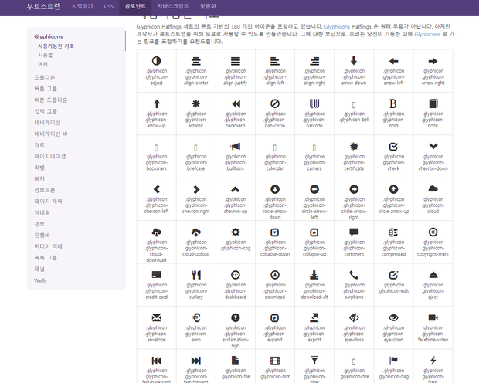The height and width of the screenshot is (383, 479).
Task: Click the expand glyphicon
Action: 275,317
